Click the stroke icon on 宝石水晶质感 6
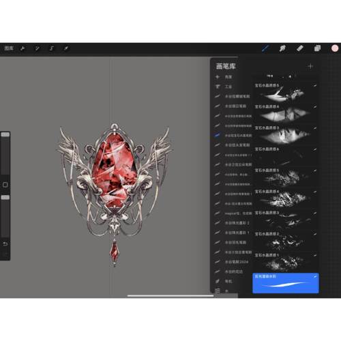 click(x=315, y=149)
